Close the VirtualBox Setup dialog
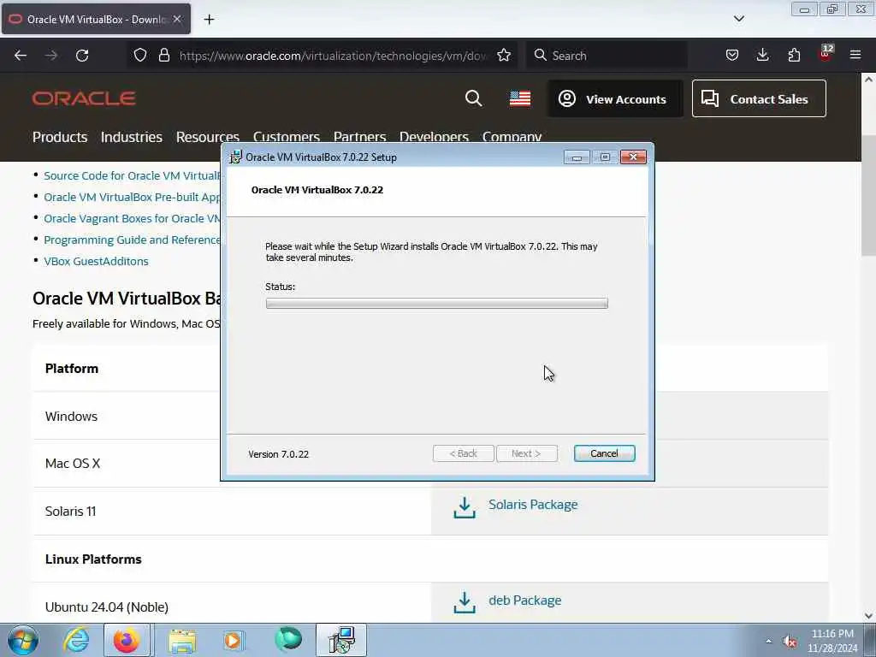 pos(633,157)
